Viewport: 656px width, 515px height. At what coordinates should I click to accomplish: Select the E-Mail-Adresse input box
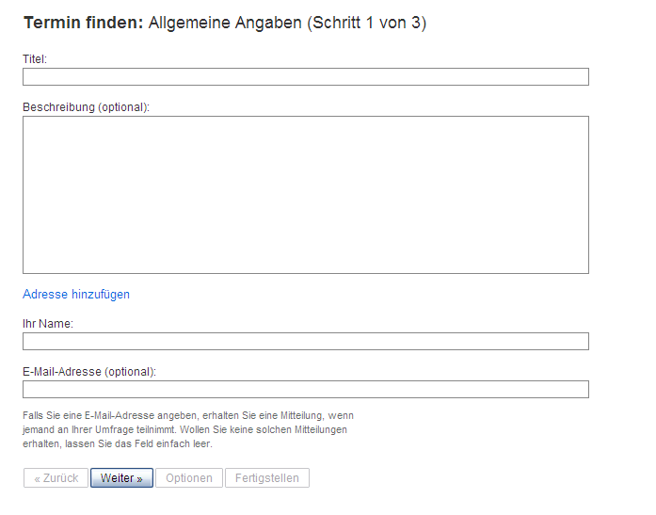click(x=306, y=390)
